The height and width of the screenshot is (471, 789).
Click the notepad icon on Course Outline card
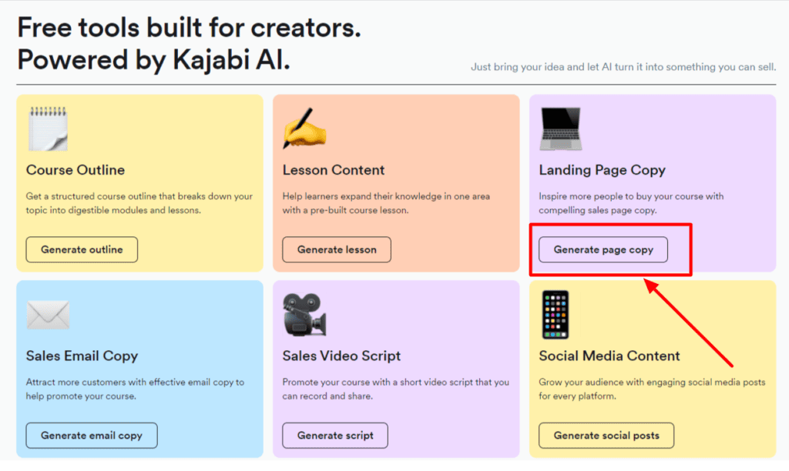pyautogui.click(x=48, y=129)
